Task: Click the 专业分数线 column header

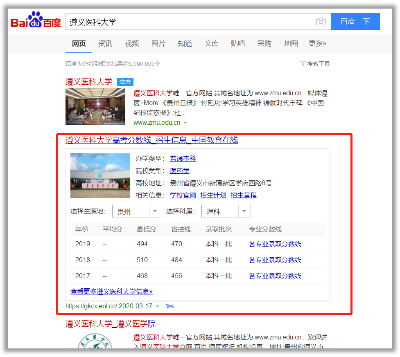Action: (x=265, y=229)
